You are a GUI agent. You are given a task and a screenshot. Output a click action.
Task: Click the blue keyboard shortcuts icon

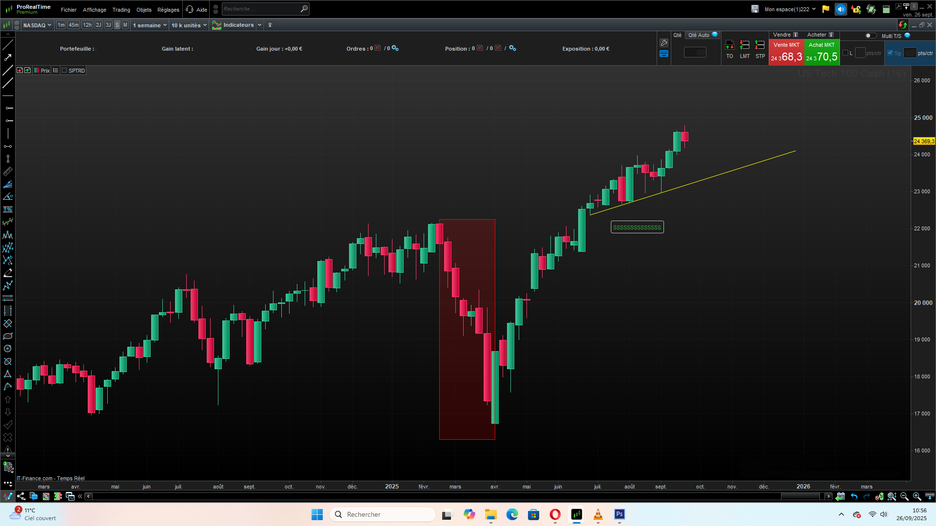click(x=663, y=54)
